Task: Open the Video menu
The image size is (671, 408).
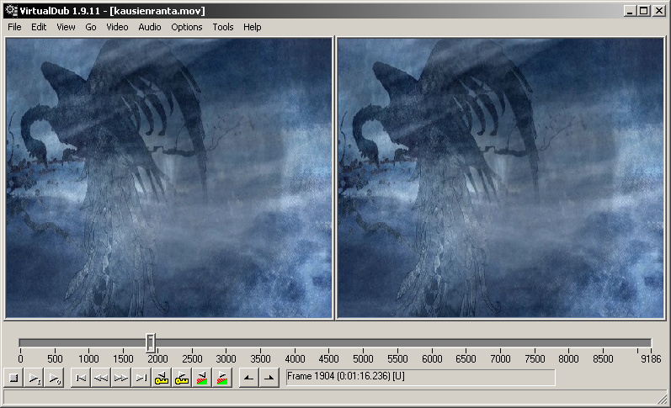Action: click(117, 27)
